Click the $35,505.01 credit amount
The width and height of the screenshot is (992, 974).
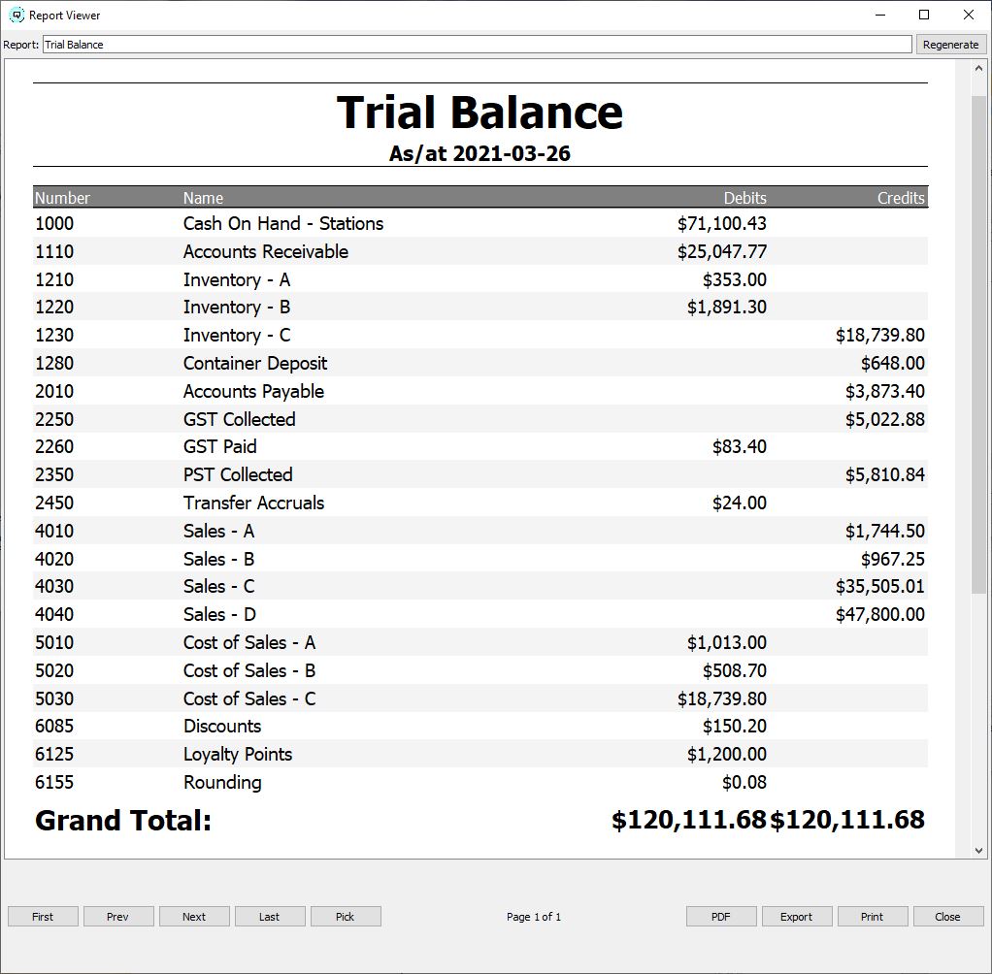(880, 586)
